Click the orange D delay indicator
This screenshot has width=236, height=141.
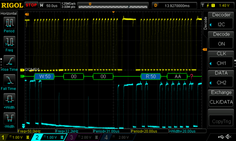pyautogui.click(x=156, y=5)
